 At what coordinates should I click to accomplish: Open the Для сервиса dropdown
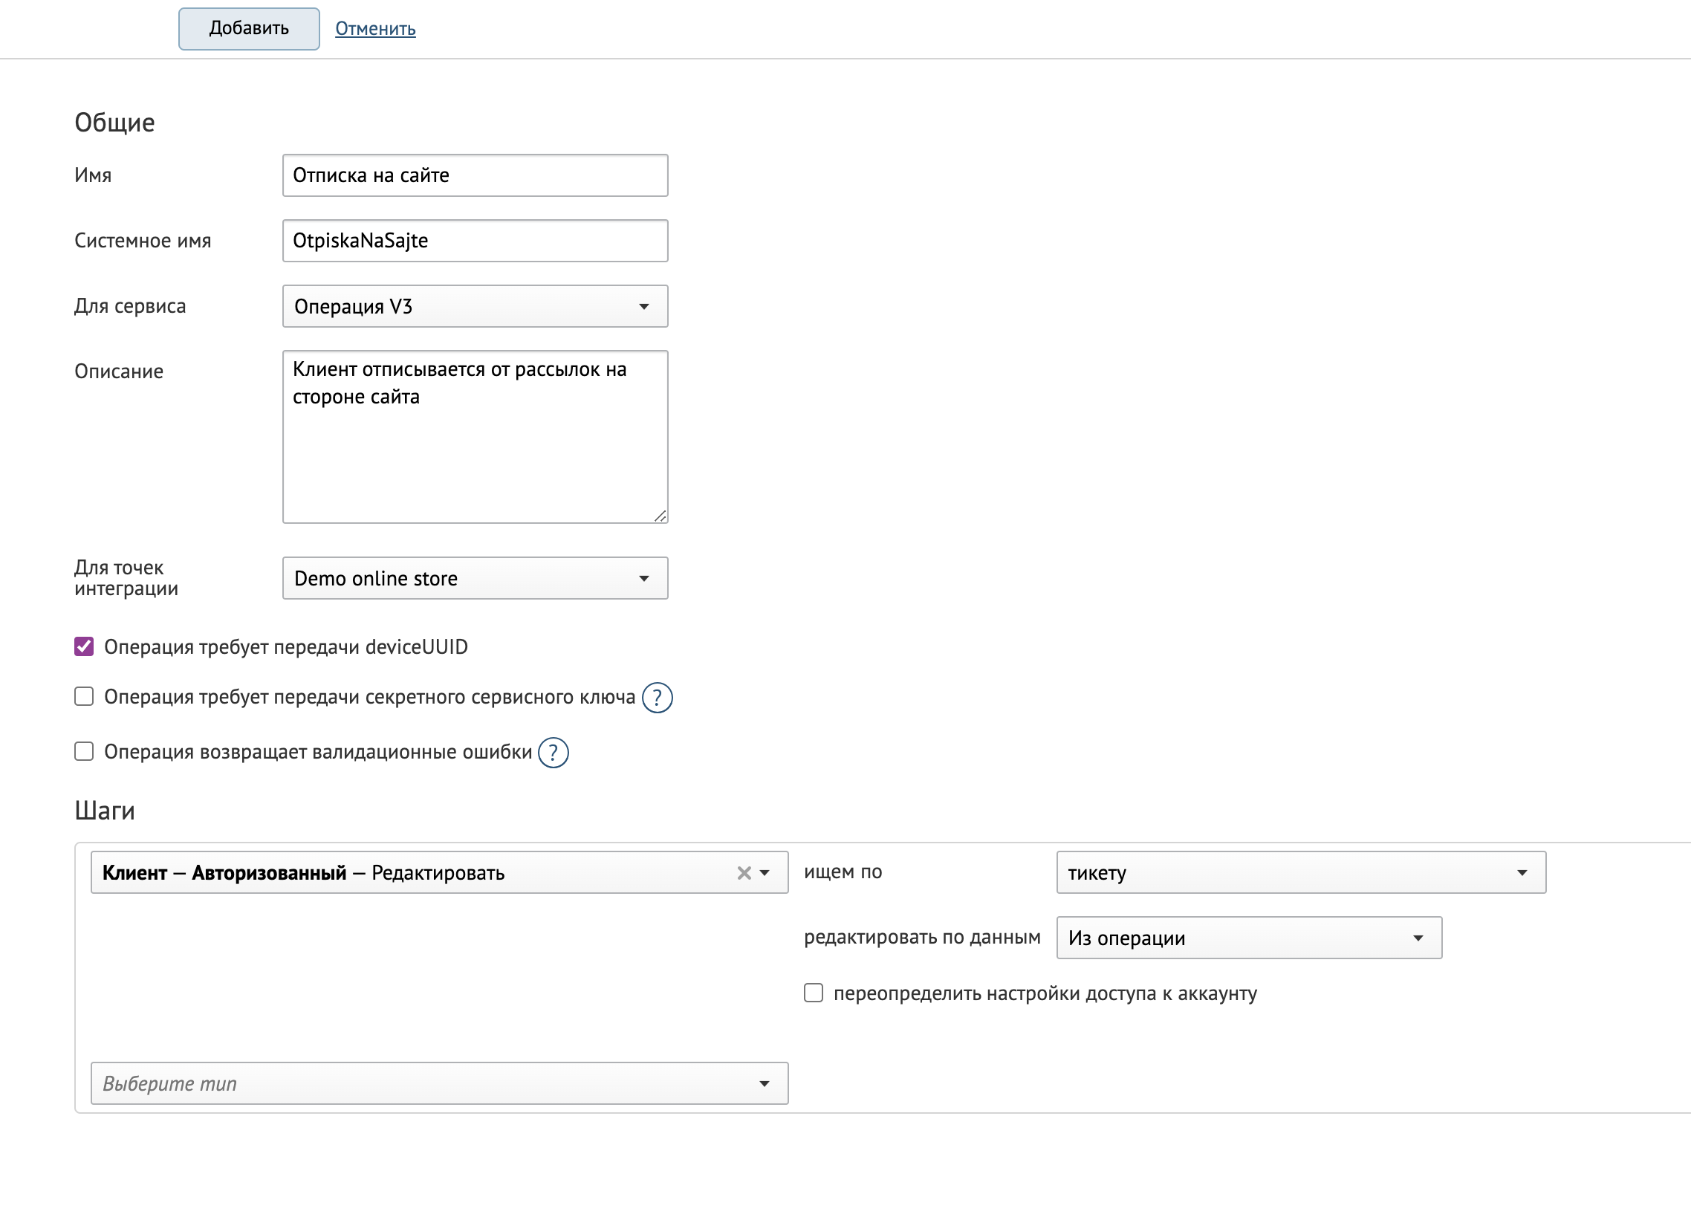coord(475,307)
